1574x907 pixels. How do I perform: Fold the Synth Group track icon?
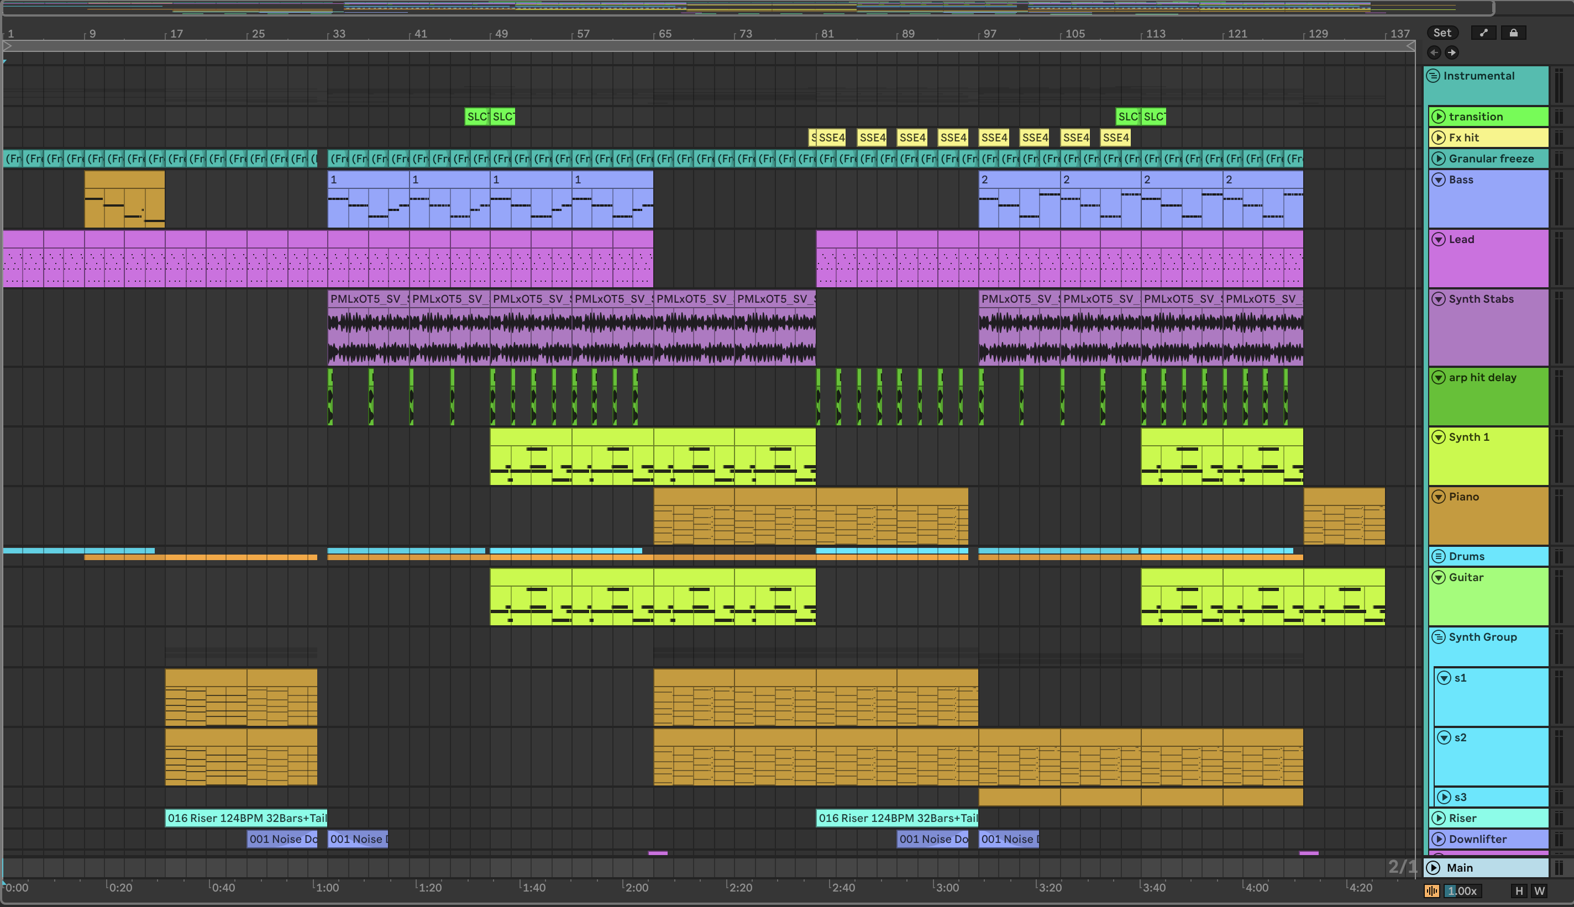click(1438, 637)
